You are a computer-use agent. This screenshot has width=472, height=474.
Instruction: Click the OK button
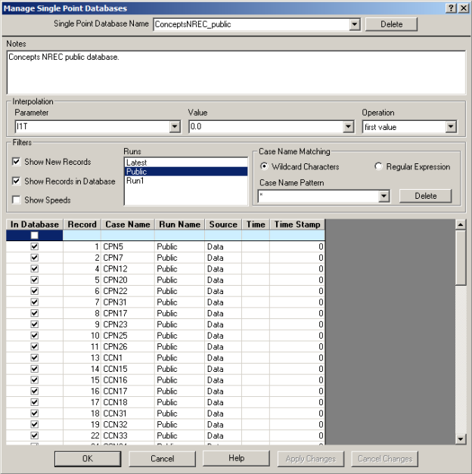coord(87,458)
